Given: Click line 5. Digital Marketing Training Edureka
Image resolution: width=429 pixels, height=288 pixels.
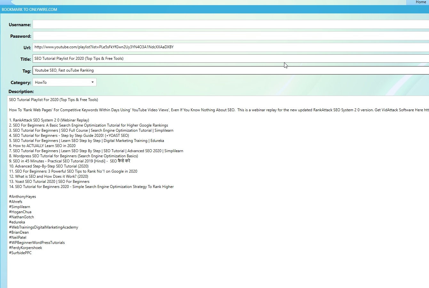Looking at the screenshot, I should [x=86, y=141].
